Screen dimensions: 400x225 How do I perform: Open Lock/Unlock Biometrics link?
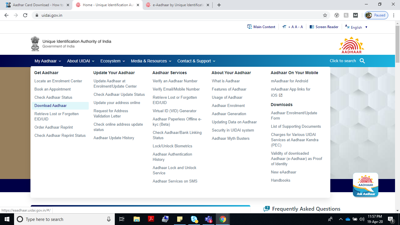(x=172, y=146)
